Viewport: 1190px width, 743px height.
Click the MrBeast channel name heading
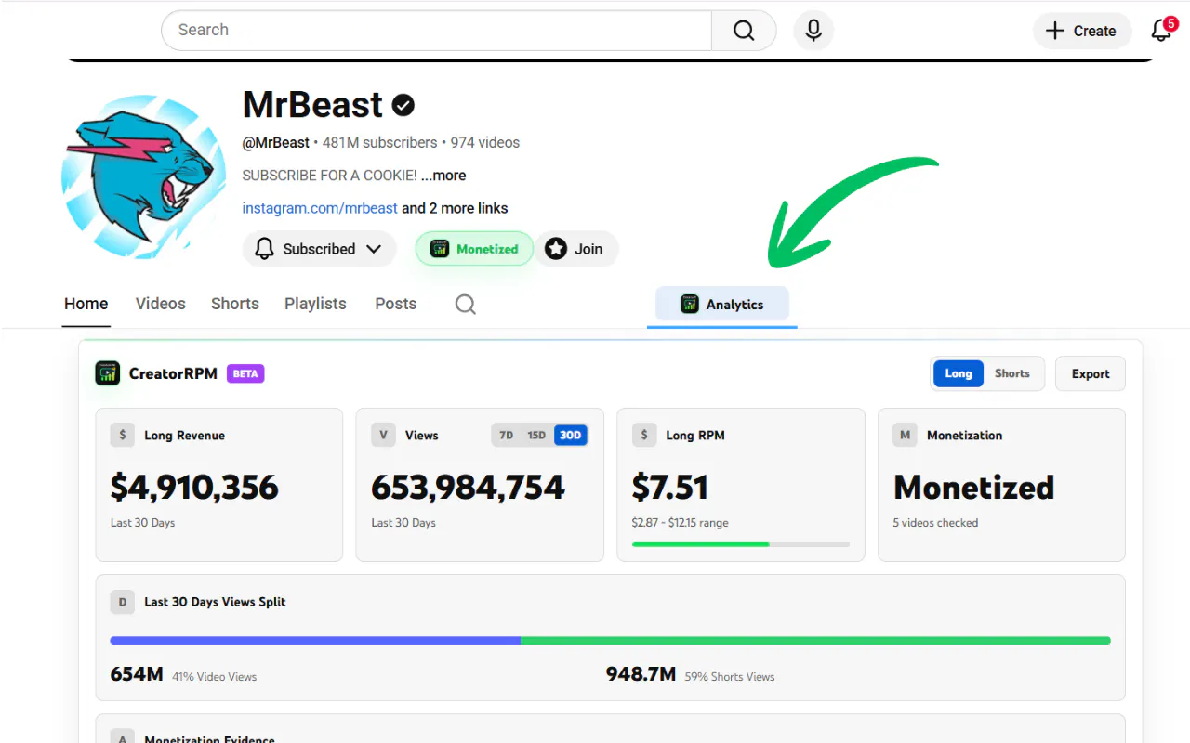point(312,105)
